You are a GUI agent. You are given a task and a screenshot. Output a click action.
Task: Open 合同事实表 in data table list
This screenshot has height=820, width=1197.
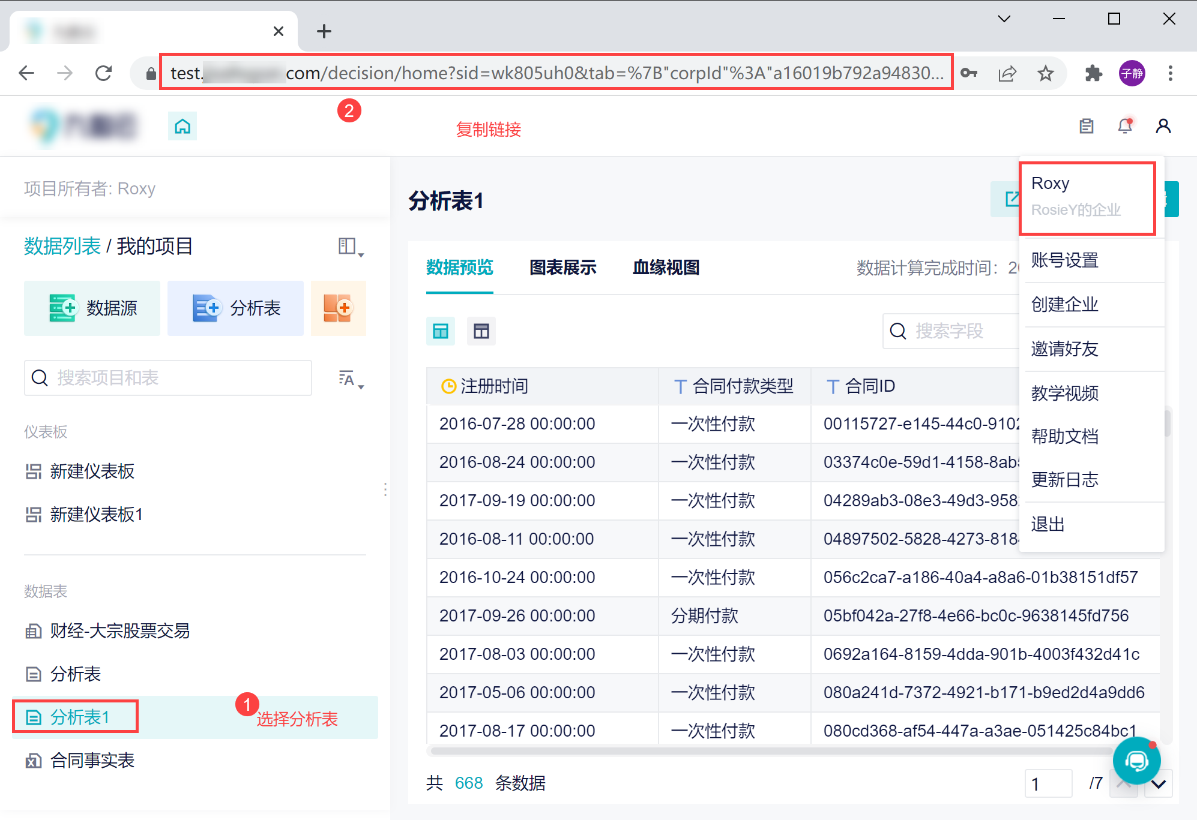92,761
